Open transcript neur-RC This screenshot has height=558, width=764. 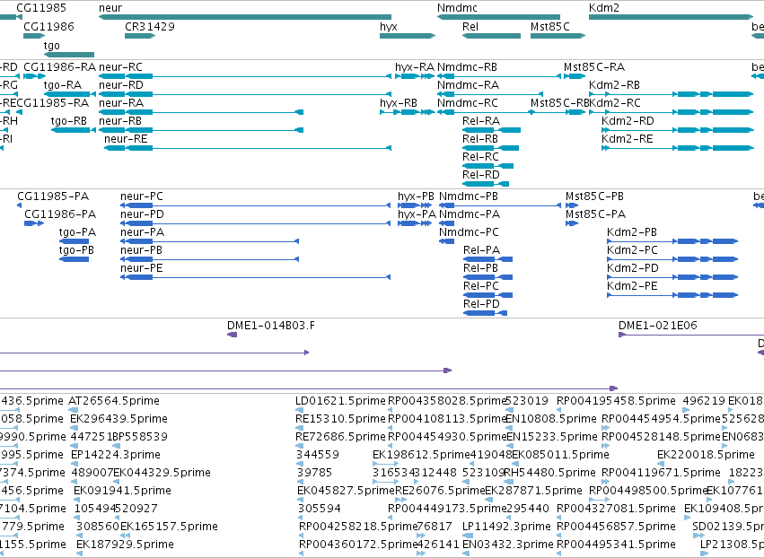[x=120, y=66]
